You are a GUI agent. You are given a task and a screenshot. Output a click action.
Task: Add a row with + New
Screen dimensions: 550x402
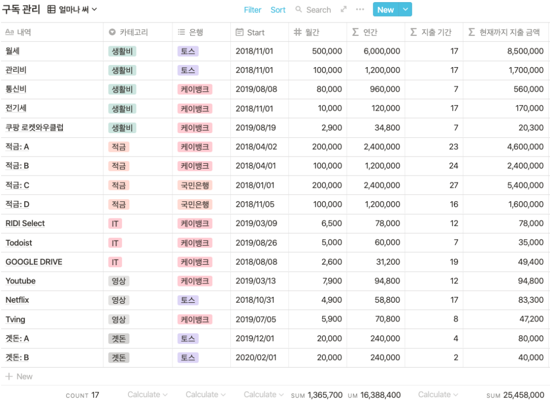19,376
